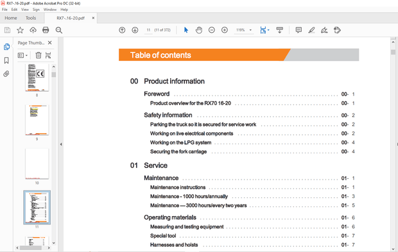Select page 8 thumbnail
The height and width of the screenshot is (252, 398).
click(37, 78)
